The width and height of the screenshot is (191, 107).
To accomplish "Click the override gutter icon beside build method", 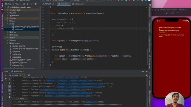I will click(46, 50).
